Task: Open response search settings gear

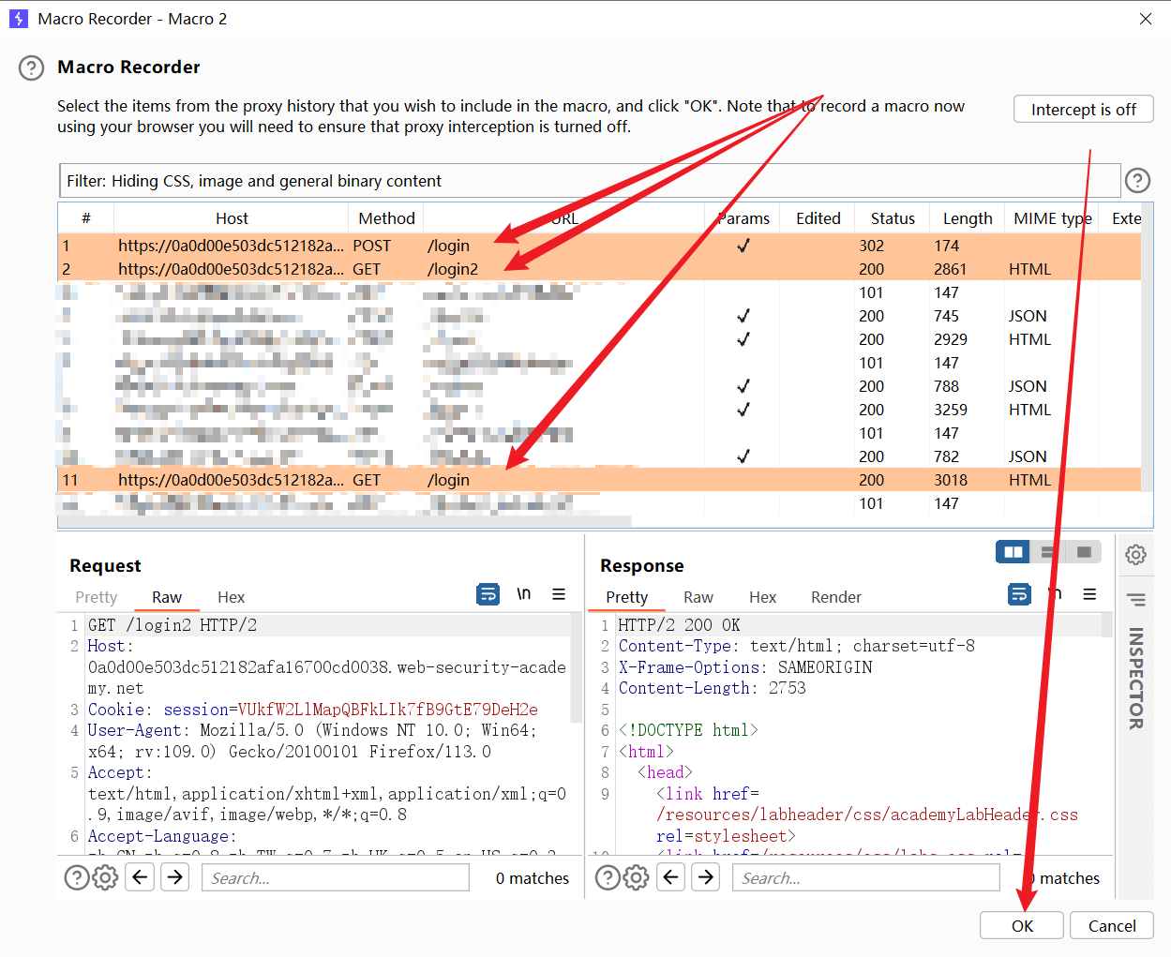Action: point(637,877)
